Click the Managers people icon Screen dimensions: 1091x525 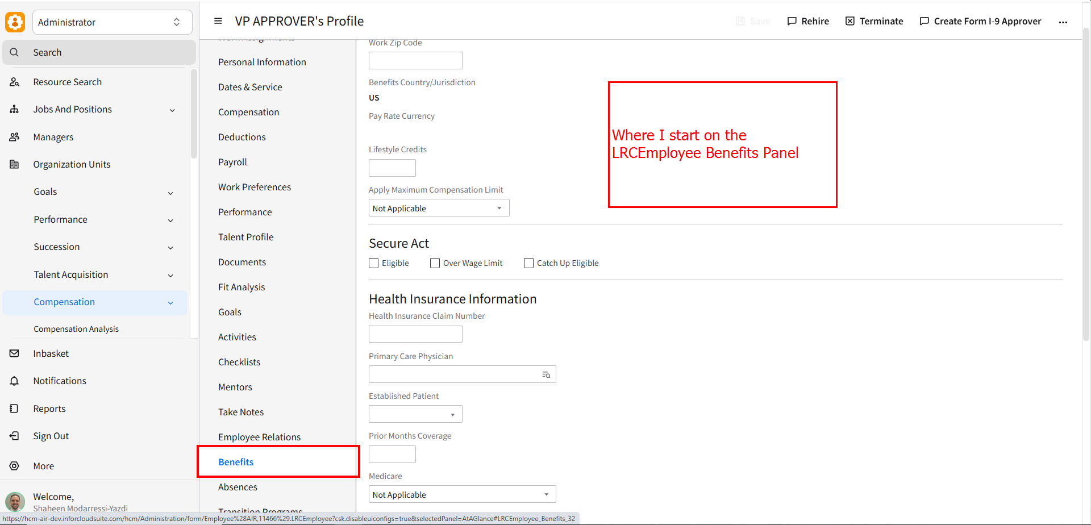(15, 137)
